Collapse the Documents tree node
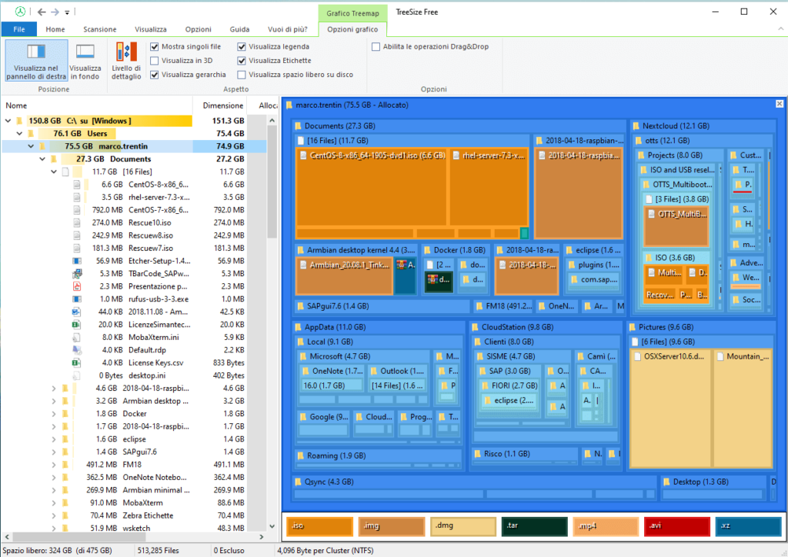The height and width of the screenshot is (557, 788). [42, 159]
